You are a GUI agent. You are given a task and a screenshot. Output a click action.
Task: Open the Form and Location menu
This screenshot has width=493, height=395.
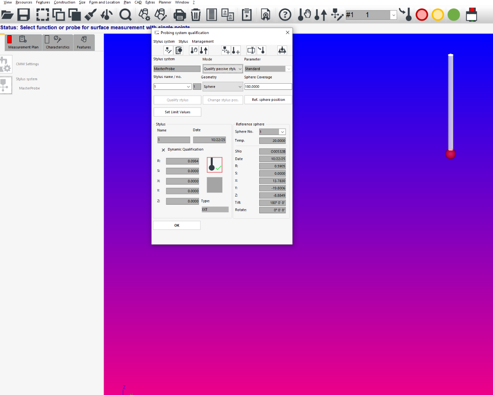(104, 2)
